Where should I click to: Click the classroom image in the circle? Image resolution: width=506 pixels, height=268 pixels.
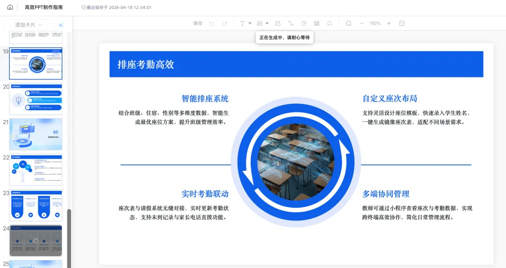[296, 162]
